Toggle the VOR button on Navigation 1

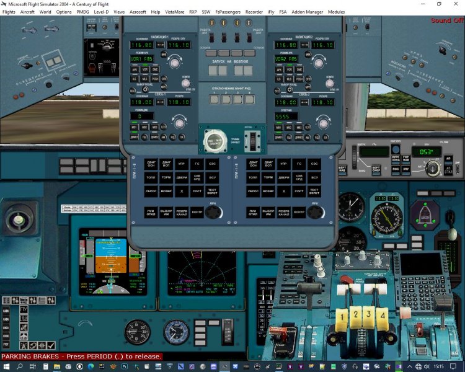146,70
